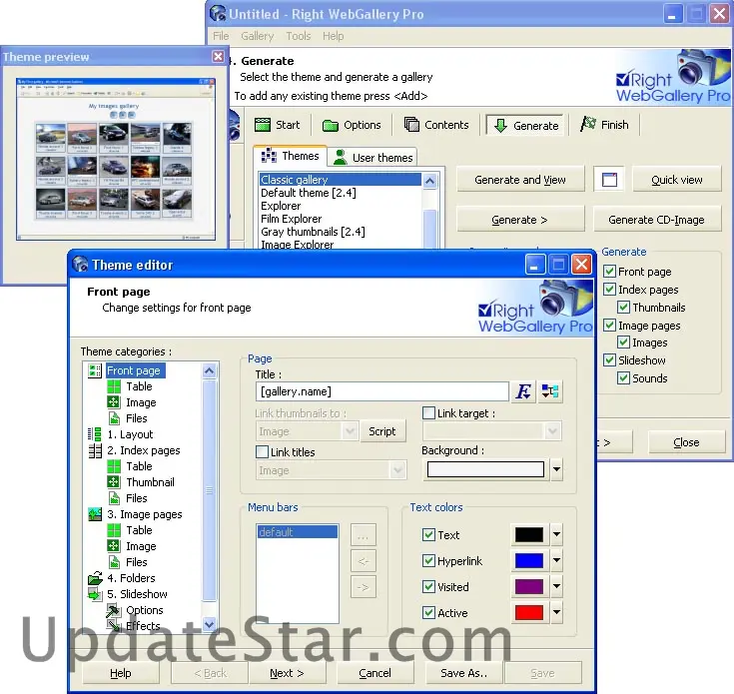Click the Finish step flag icon
The height and width of the screenshot is (694, 734).
click(x=588, y=124)
